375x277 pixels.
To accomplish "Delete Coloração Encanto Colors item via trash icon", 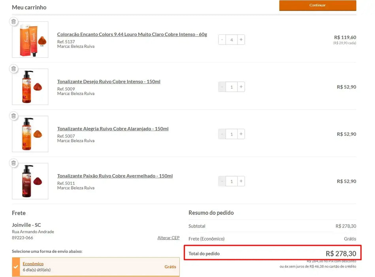I will [13, 22].
